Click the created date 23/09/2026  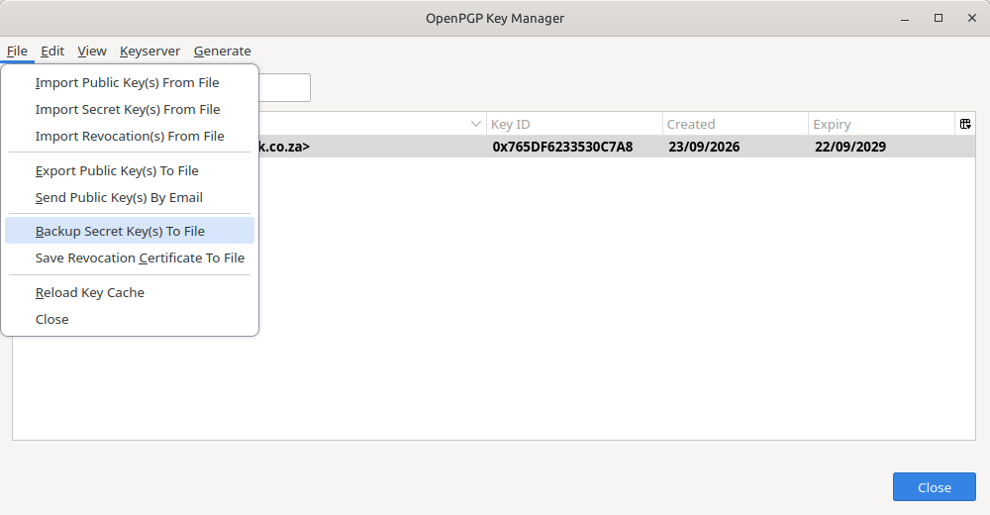point(704,147)
